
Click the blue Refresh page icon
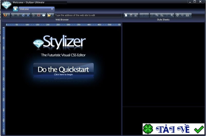23,15
